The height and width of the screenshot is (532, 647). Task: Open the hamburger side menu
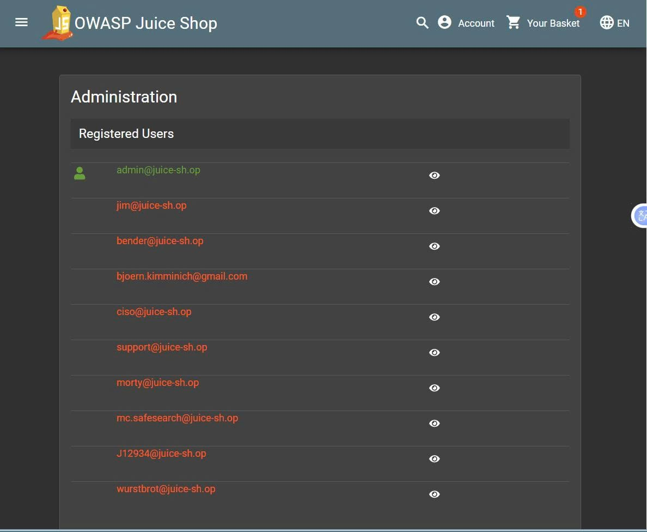click(x=21, y=22)
